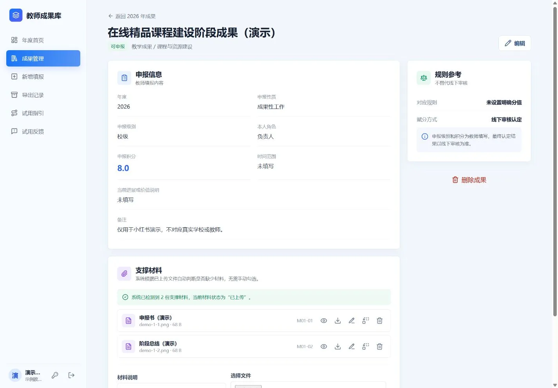The width and height of the screenshot is (558, 388).
Task: Click the M01-01 material code
Action: click(x=305, y=321)
